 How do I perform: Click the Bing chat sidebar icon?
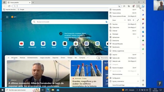(143, 6)
